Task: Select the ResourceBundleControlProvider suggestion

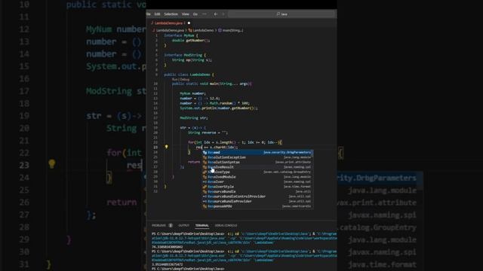Action: click(x=257, y=196)
